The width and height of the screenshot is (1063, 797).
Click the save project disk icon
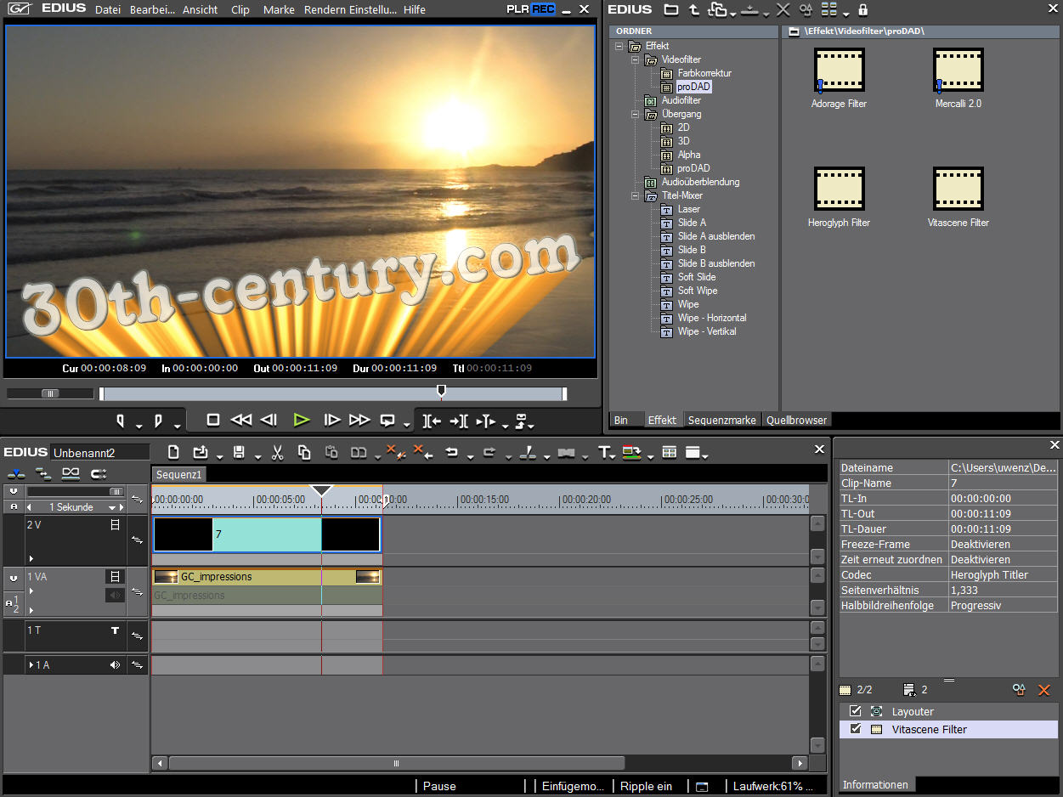(239, 452)
